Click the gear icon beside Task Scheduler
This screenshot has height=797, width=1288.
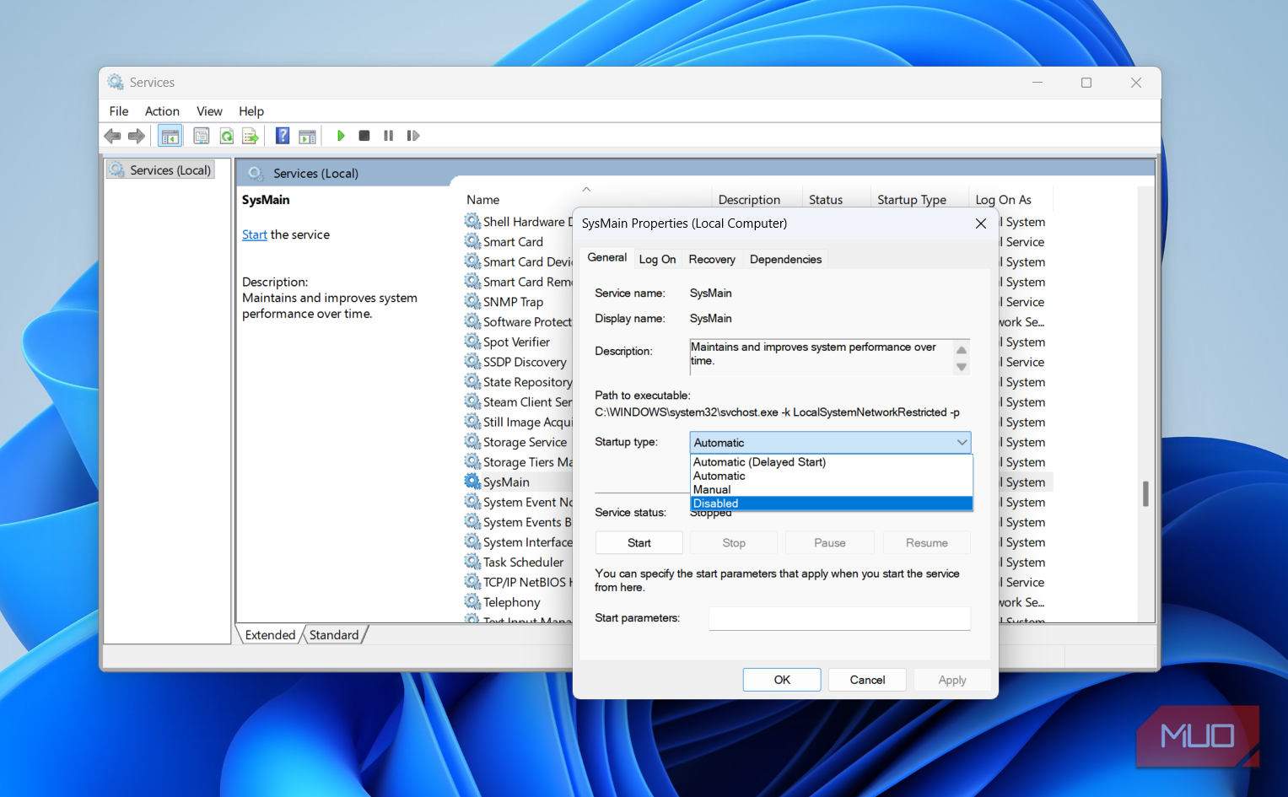(472, 562)
